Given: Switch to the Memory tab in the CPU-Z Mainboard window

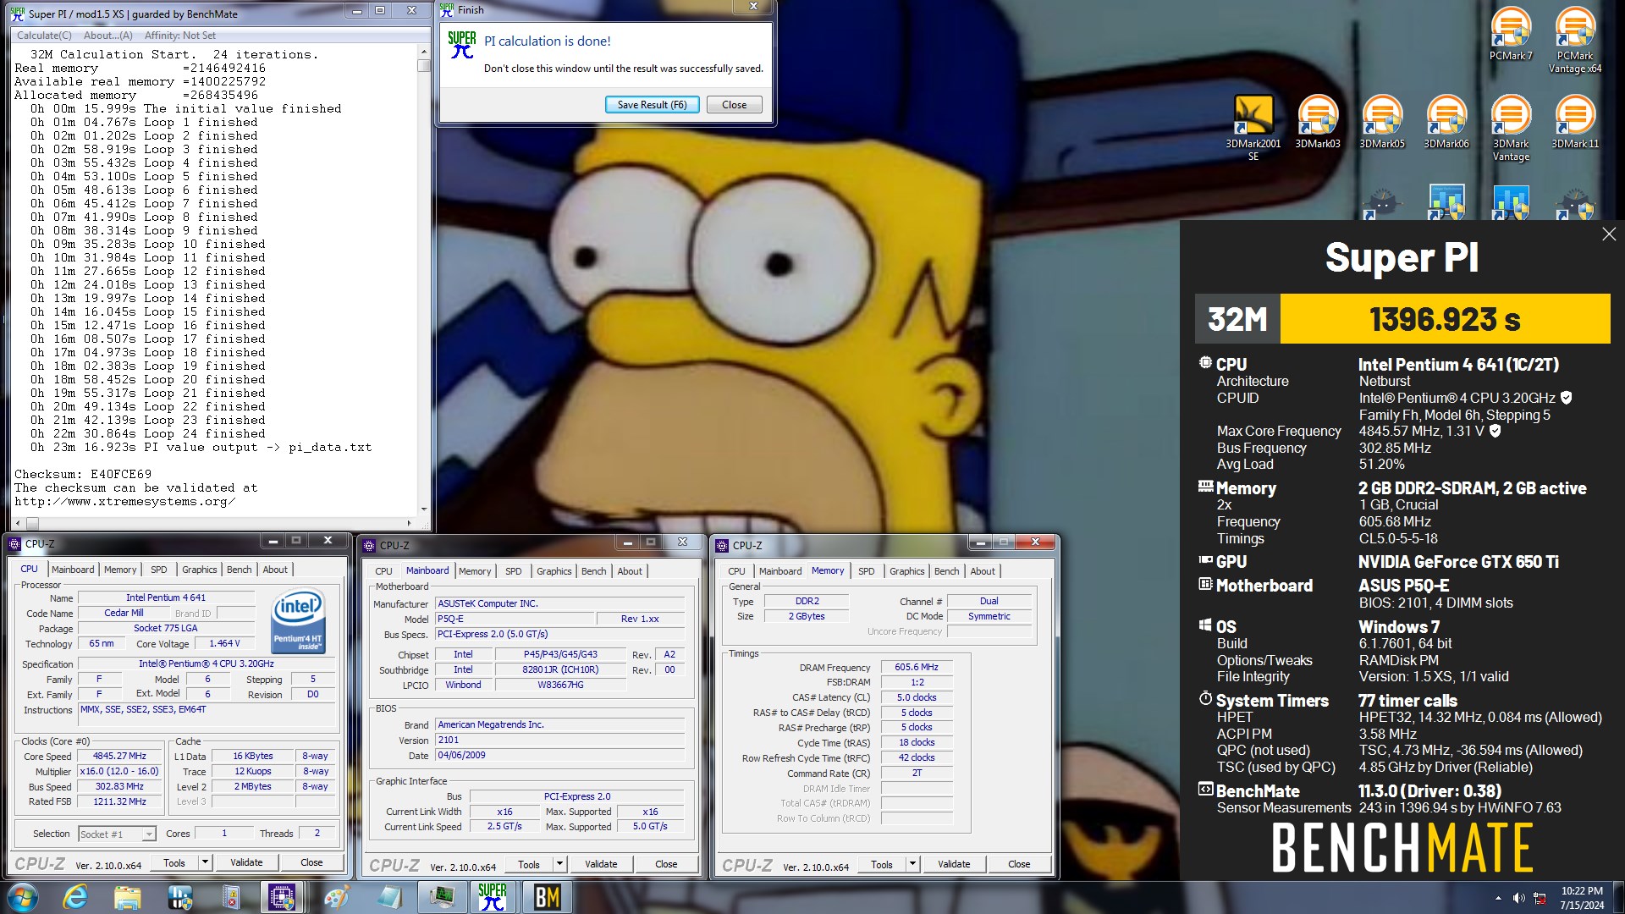Looking at the screenshot, I should [475, 571].
